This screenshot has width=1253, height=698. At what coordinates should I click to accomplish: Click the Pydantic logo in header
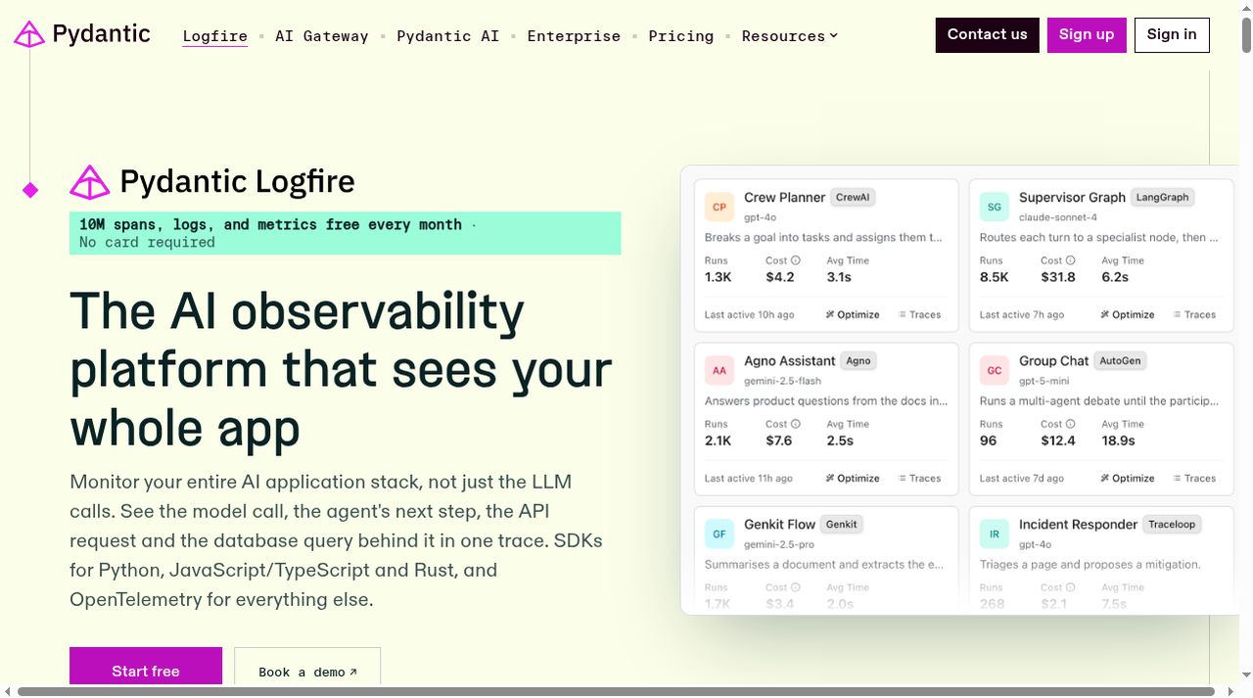pyautogui.click(x=82, y=34)
